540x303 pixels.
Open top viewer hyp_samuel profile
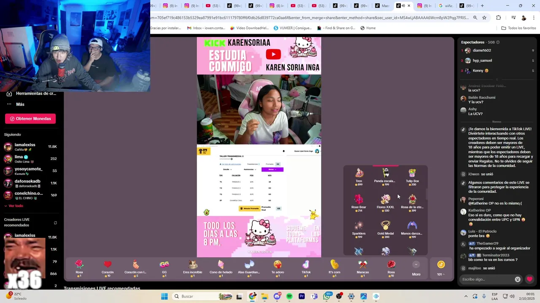pos(497,61)
